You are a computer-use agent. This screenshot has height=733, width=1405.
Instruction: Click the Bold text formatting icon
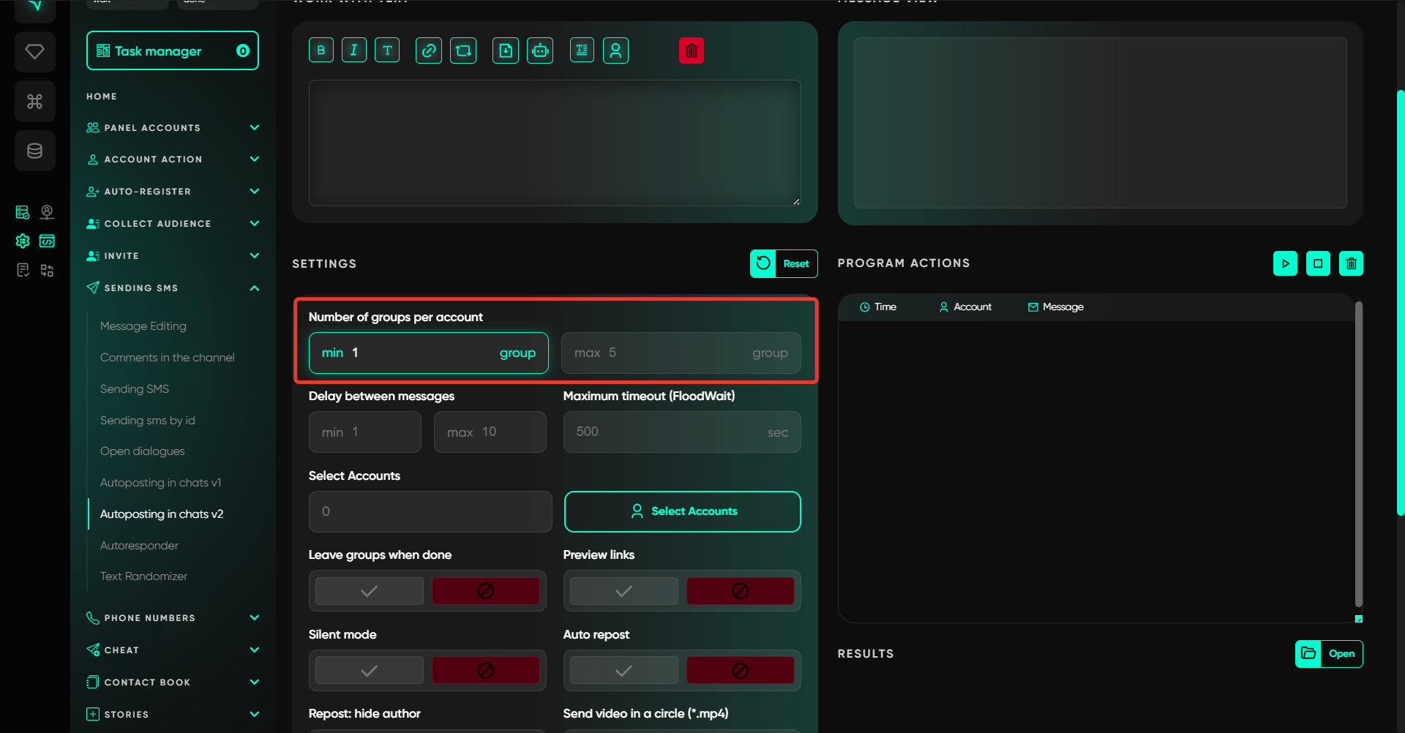pos(321,50)
